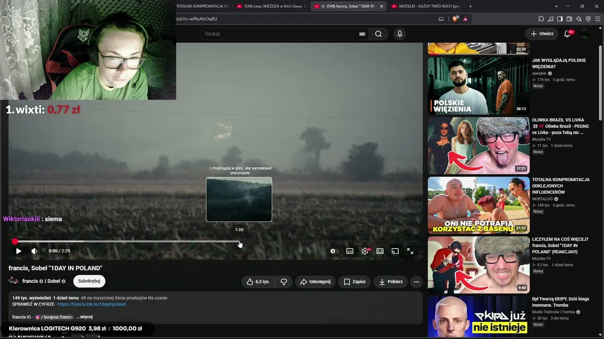The height and width of the screenshot is (339, 604).
Task: Open the Brave VPN shield icon
Action: [x=588, y=19]
